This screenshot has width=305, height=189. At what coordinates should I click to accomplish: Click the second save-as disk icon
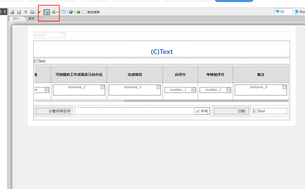click(19, 12)
